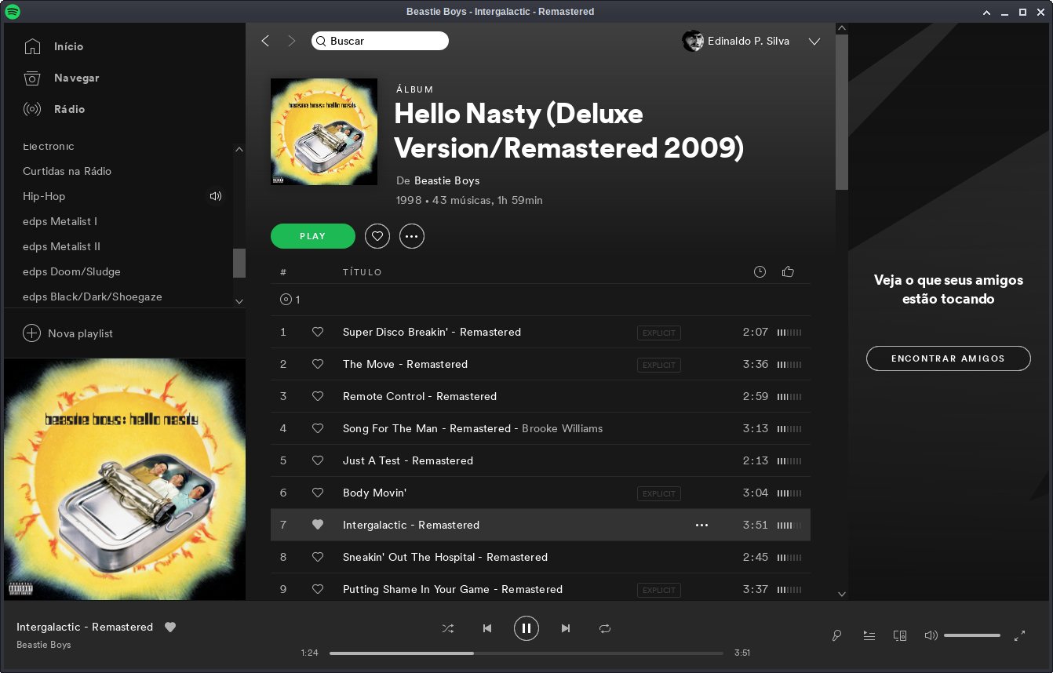Open the Navegar browse icon

tap(32, 78)
